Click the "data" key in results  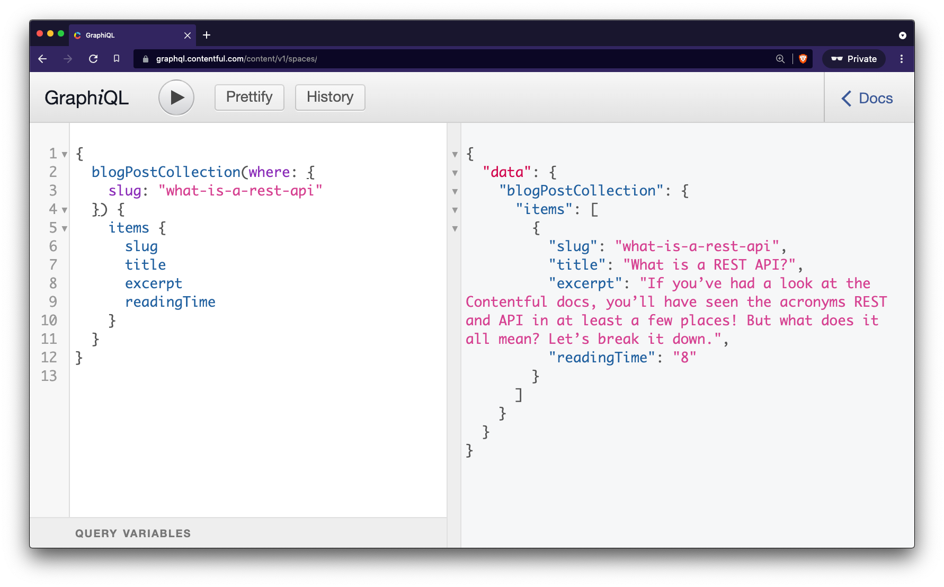click(x=507, y=172)
